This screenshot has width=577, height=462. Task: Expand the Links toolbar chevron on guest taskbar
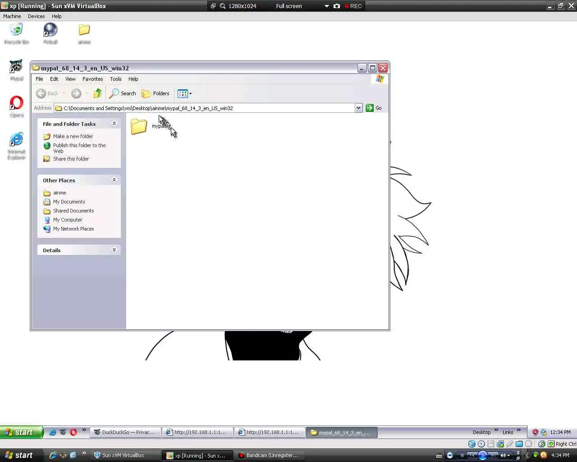coord(518,430)
